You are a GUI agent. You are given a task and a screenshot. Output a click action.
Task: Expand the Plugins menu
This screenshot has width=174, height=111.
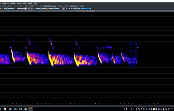[x=24, y=3]
